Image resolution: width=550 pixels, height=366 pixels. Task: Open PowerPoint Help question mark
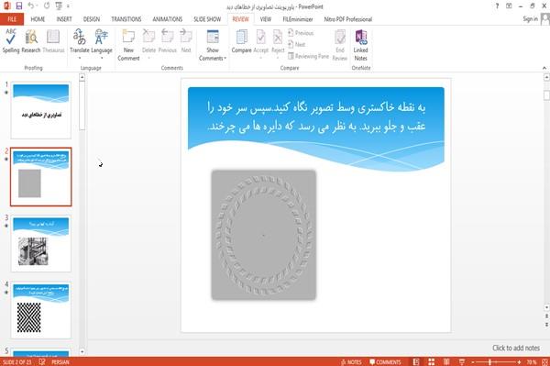tap(497, 6)
